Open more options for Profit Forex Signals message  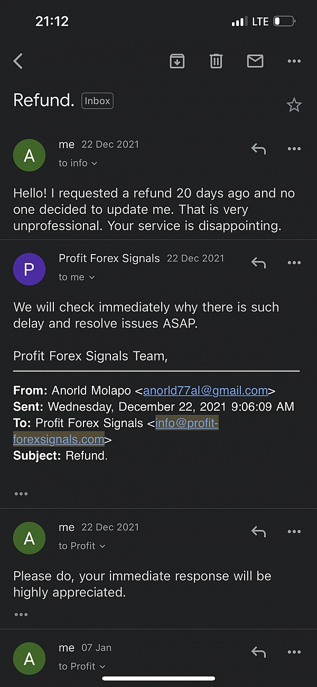tap(294, 263)
